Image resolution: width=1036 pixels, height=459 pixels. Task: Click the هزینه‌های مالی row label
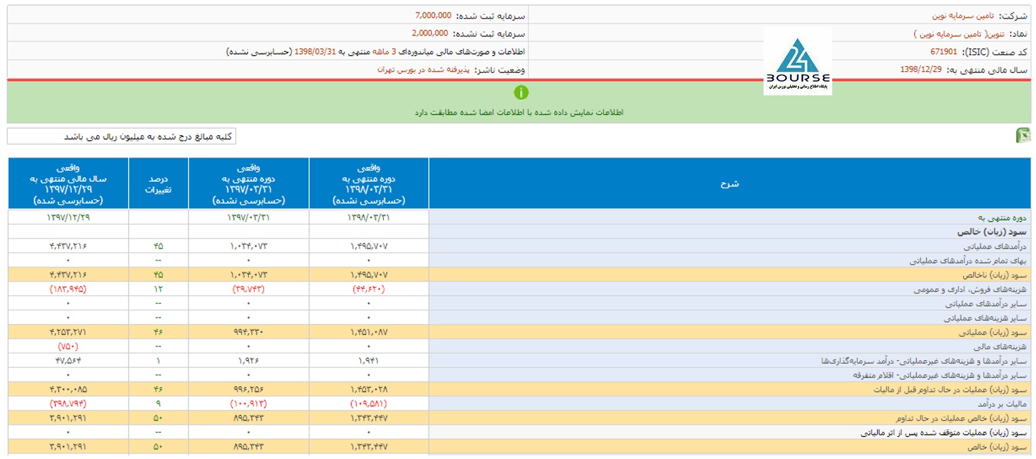(1000, 347)
